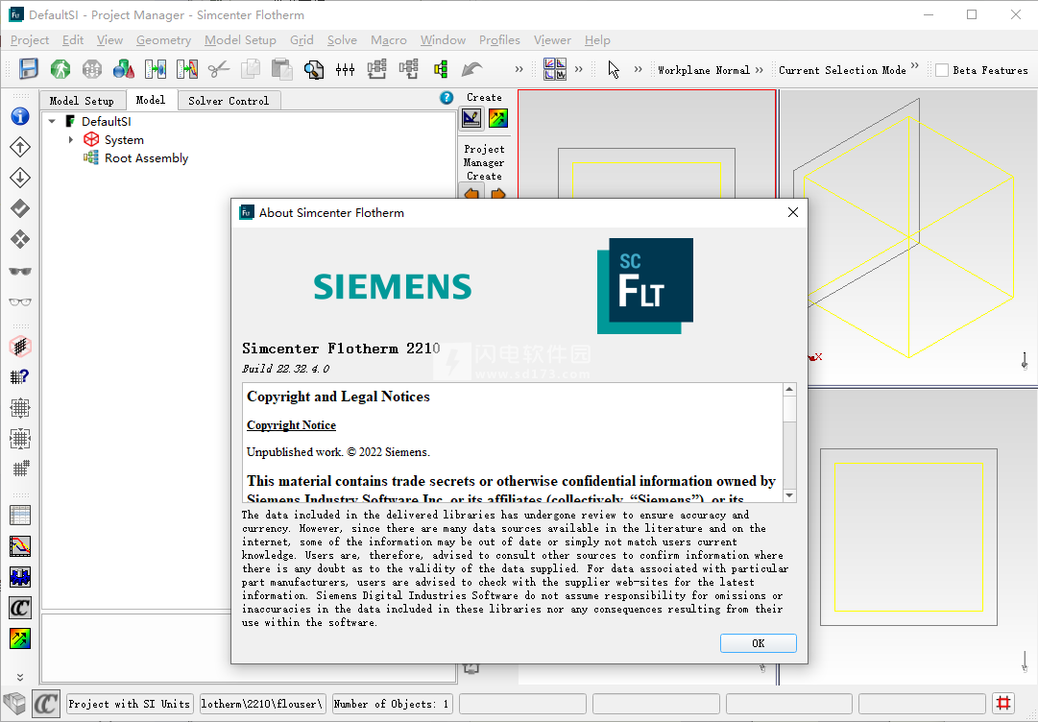Click the rainbow arrow icon in sidebar
Image resolution: width=1038 pixels, height=722 pixels.
pyautogui.click(x=20, y=638)
